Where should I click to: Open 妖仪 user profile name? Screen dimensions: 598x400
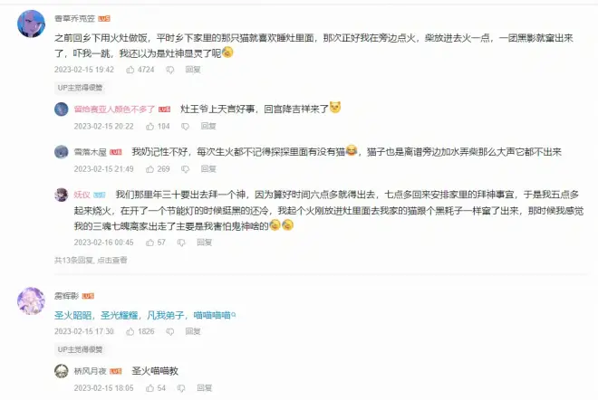(82, 195)
